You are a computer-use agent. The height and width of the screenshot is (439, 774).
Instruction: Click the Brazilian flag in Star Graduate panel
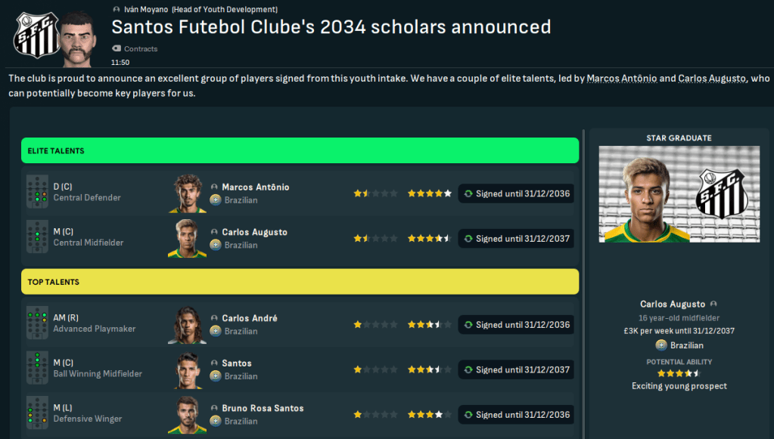pos(661,345)
